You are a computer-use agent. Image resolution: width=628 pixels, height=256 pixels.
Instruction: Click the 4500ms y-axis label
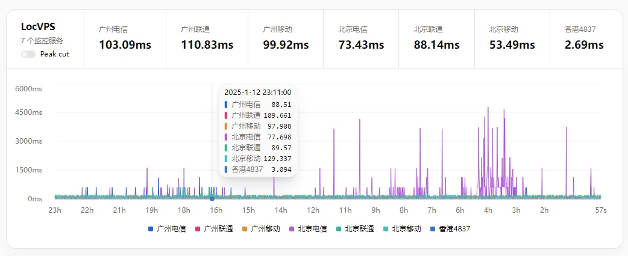pos(28,112)
